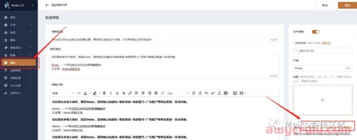This screenshot has height=140, width=357.
Task: Expand the data menu in the sidebar
Action: pyautogui.click(x=31, y=55)
